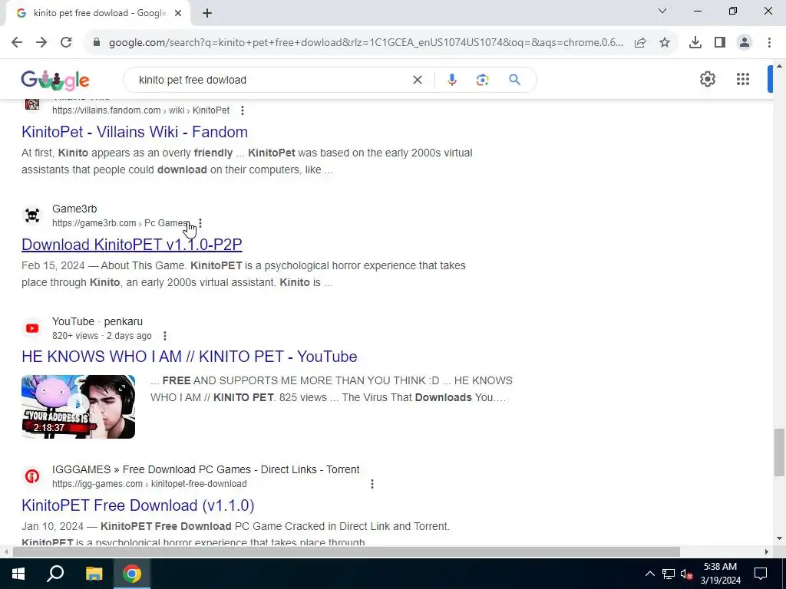Viewport: 786px width, 589px height.
Task: Click the game3rb.com URL breadcrumb
Action: pos(121,223)
